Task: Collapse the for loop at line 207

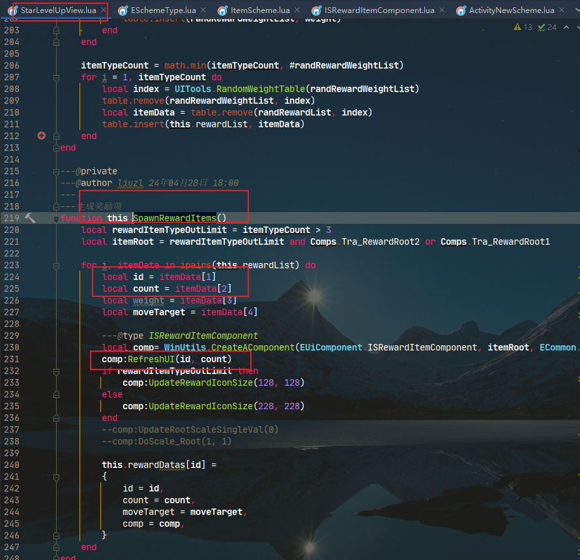Action: tap(56, 78)
